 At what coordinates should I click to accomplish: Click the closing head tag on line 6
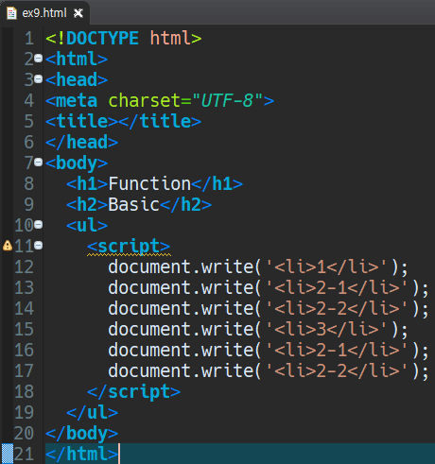[82, 143]
